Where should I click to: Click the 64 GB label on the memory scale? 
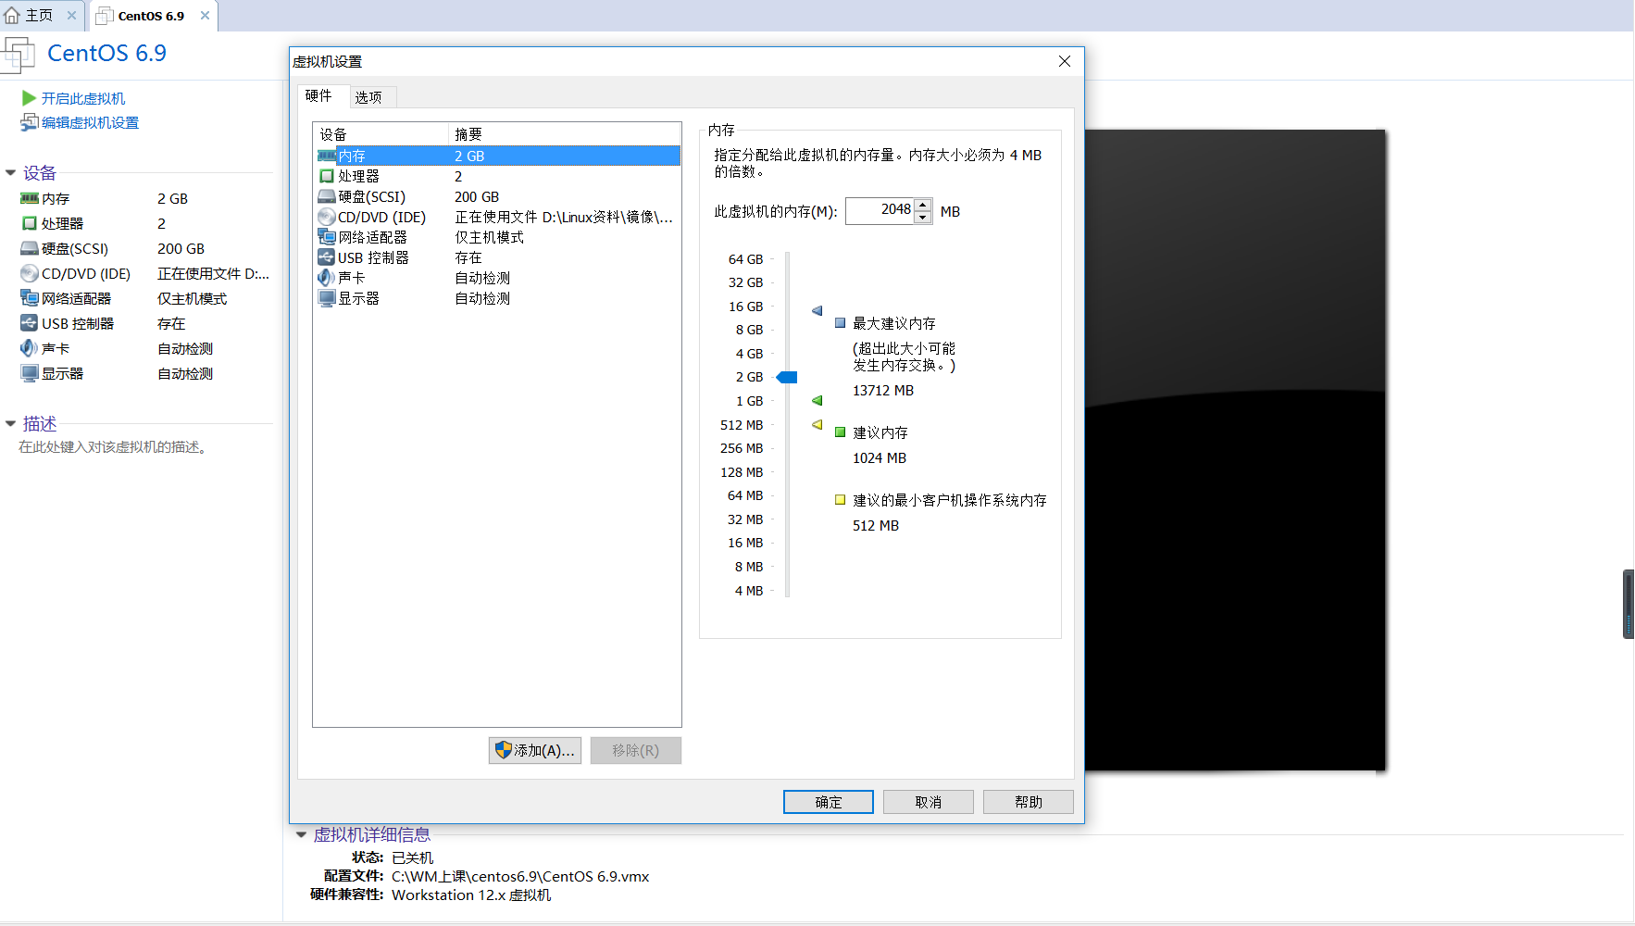click(745, 259)
